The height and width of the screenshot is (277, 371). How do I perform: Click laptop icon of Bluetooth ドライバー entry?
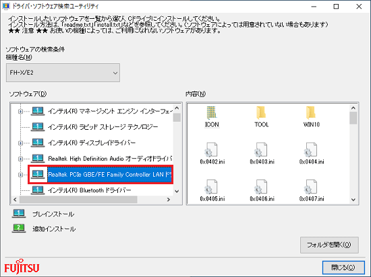point(38,190)
